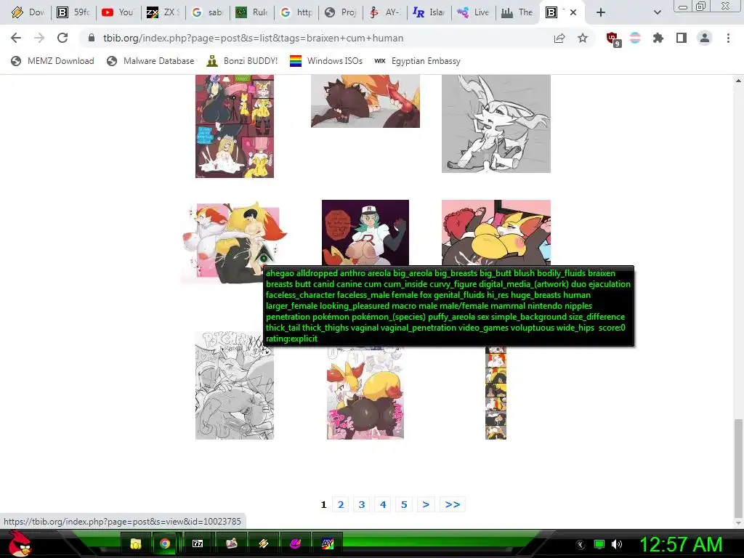Screen dimensions: 744x558
Task: Switch to the 'Proj' tab
Action: coord(341,12)
